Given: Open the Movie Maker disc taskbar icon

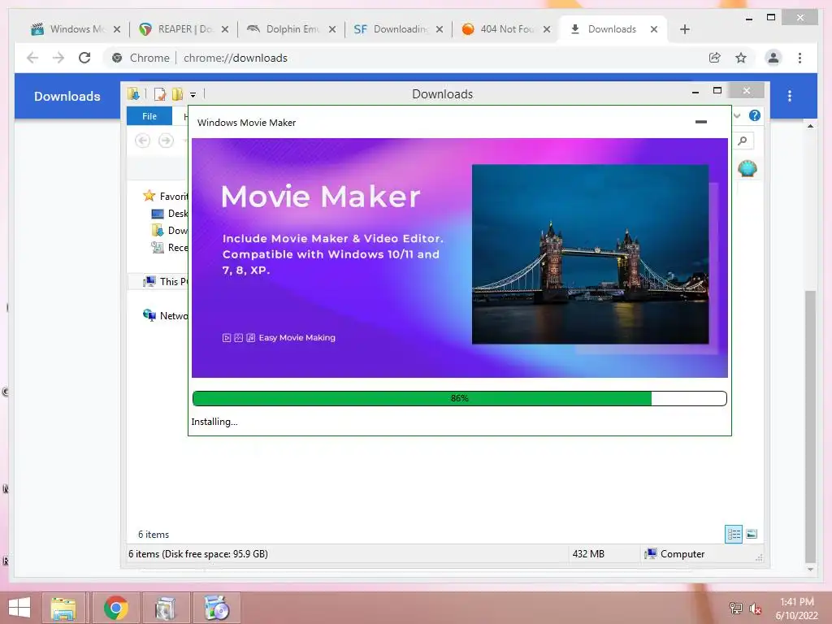Looking at the screenshot, I should [216, 608].
